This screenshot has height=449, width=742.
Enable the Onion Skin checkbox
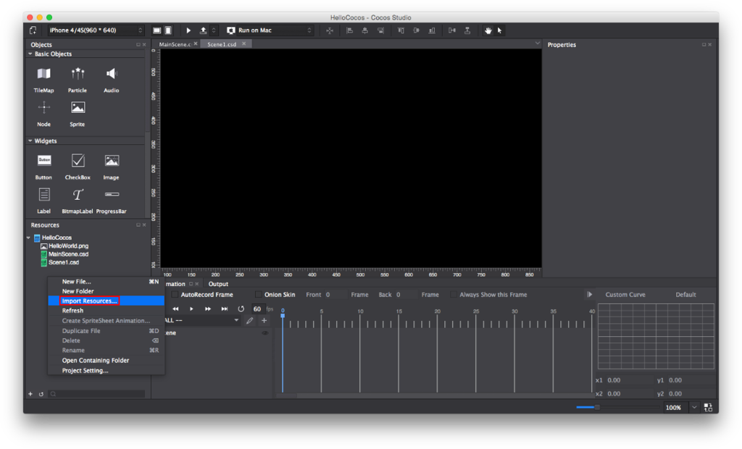tap(259, 294)
